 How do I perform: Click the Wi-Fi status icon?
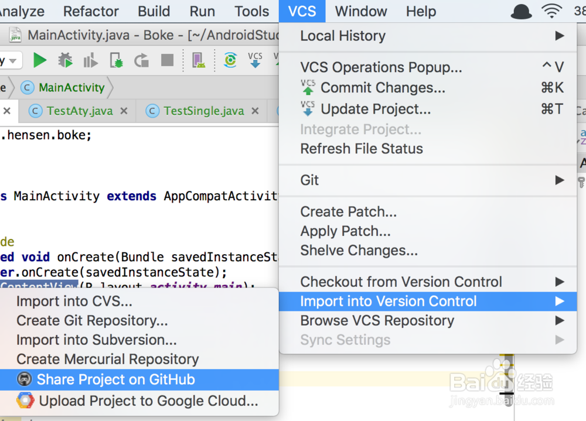[551, 11]
